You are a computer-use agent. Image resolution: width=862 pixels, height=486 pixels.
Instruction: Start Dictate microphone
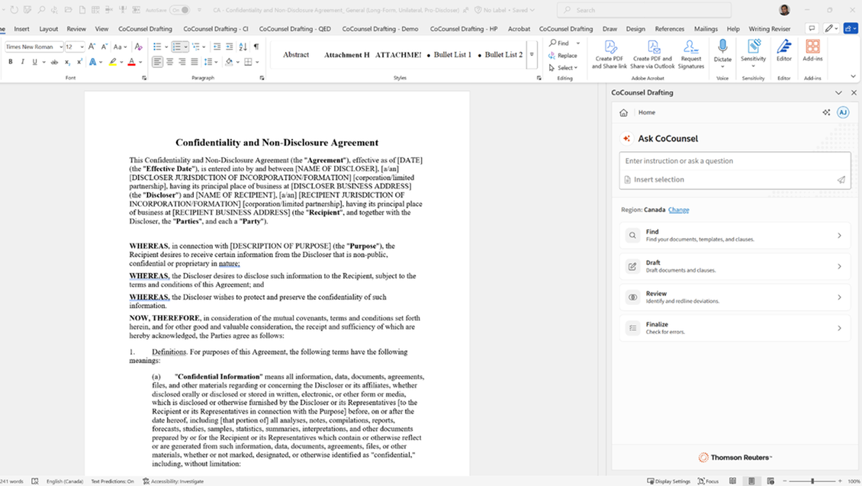coord(723,46)
